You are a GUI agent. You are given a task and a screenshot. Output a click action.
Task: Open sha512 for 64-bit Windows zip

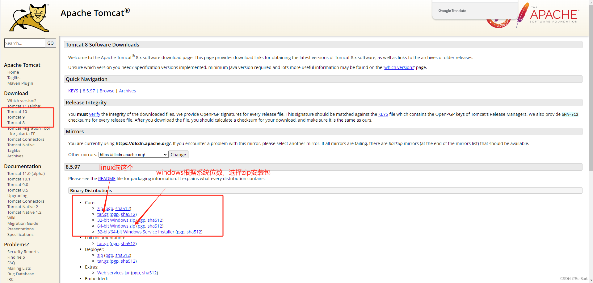coord(155,226)
